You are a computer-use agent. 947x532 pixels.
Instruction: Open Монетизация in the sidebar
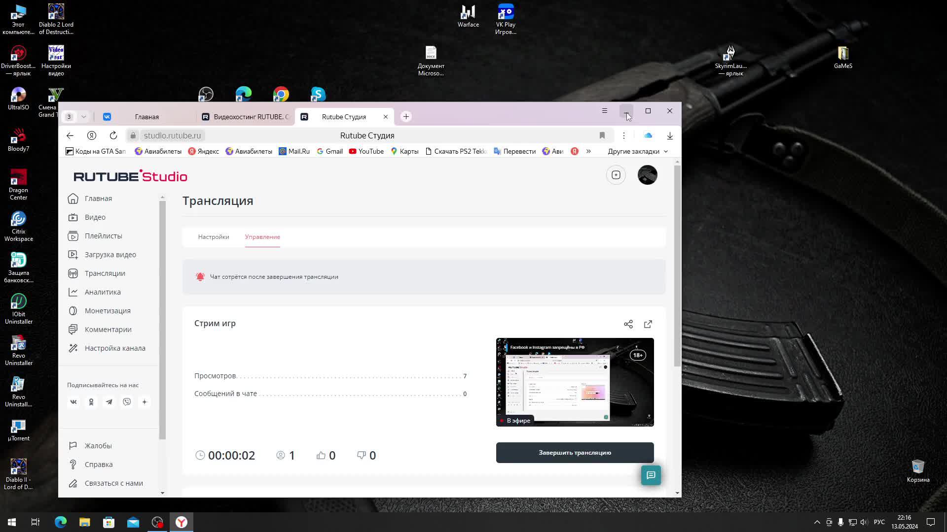pos(108,311)
